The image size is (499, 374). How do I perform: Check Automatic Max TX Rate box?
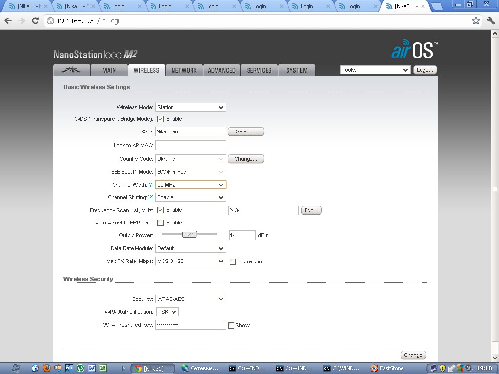click(x=232, y=262)
